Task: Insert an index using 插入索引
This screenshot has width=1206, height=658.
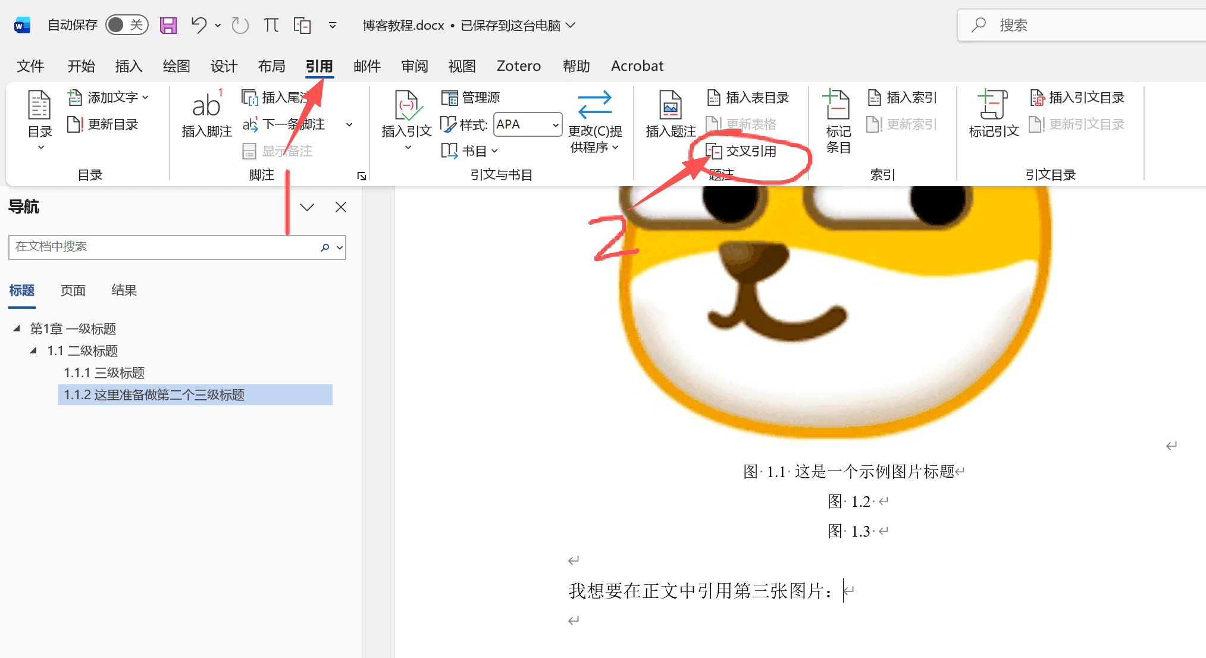Action: (901, 97)
